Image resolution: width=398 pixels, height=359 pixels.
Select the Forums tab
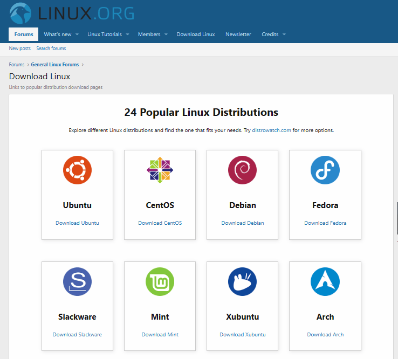(x=24, y=34)
